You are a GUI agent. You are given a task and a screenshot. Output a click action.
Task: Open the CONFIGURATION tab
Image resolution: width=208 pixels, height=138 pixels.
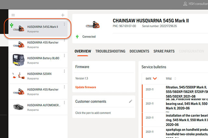(x=191, y=51)
